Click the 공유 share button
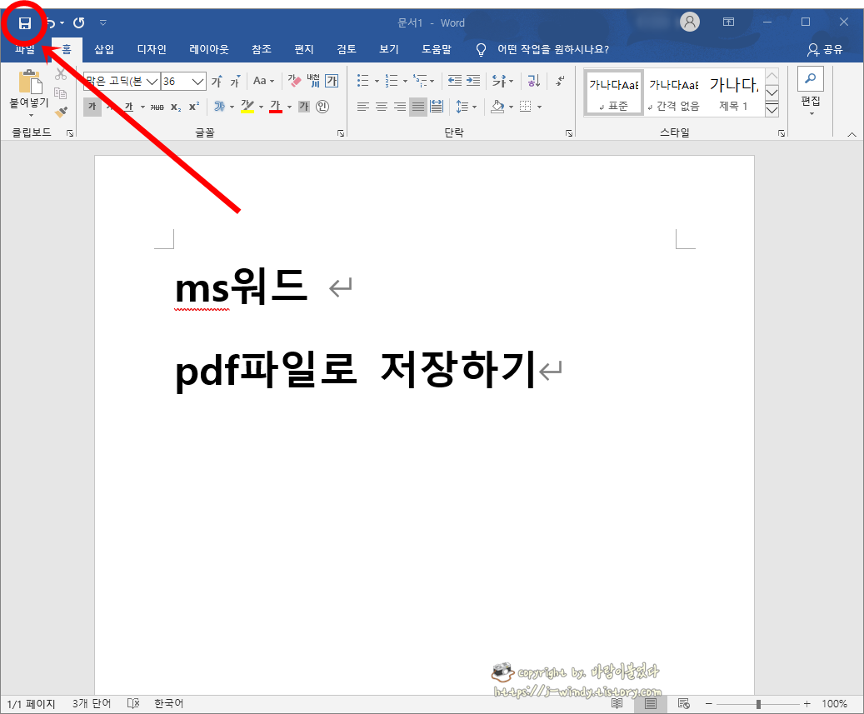The height and width of the screenshot is (714, 864). [x=825, y=50]
